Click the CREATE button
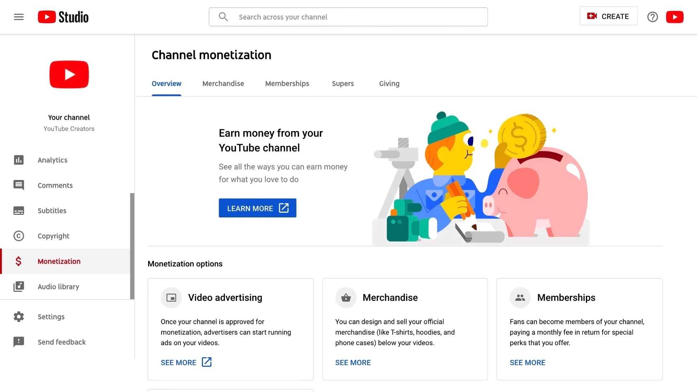This screenshot has width=697, height=392. click(608, 16)
